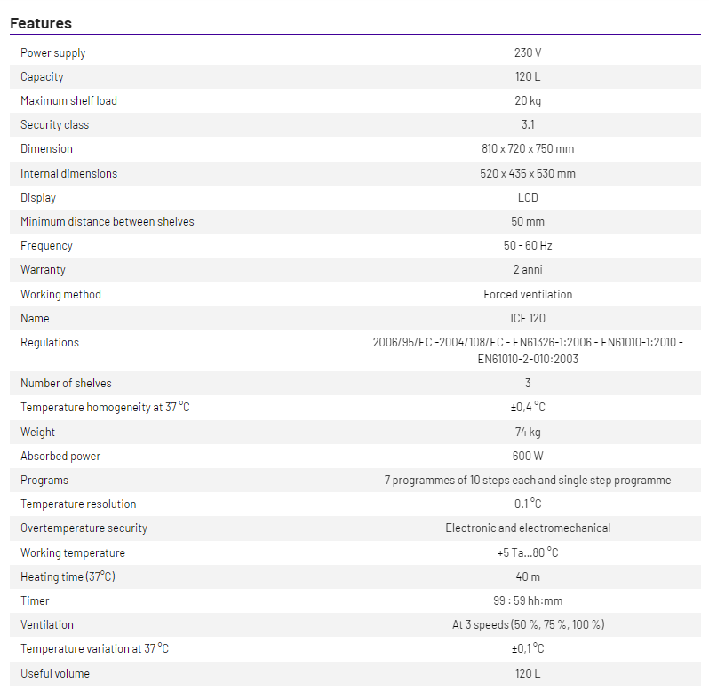This screenshot has width=709, height=691.
Task: Click the Internal dimensions label
Action: (x=68, y=174)
